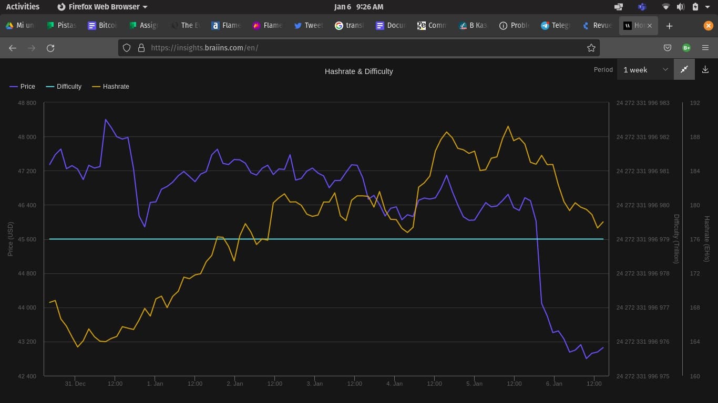Open the Firefox hamburger menu
Viewport: 718px width, 403px height.
705,48
